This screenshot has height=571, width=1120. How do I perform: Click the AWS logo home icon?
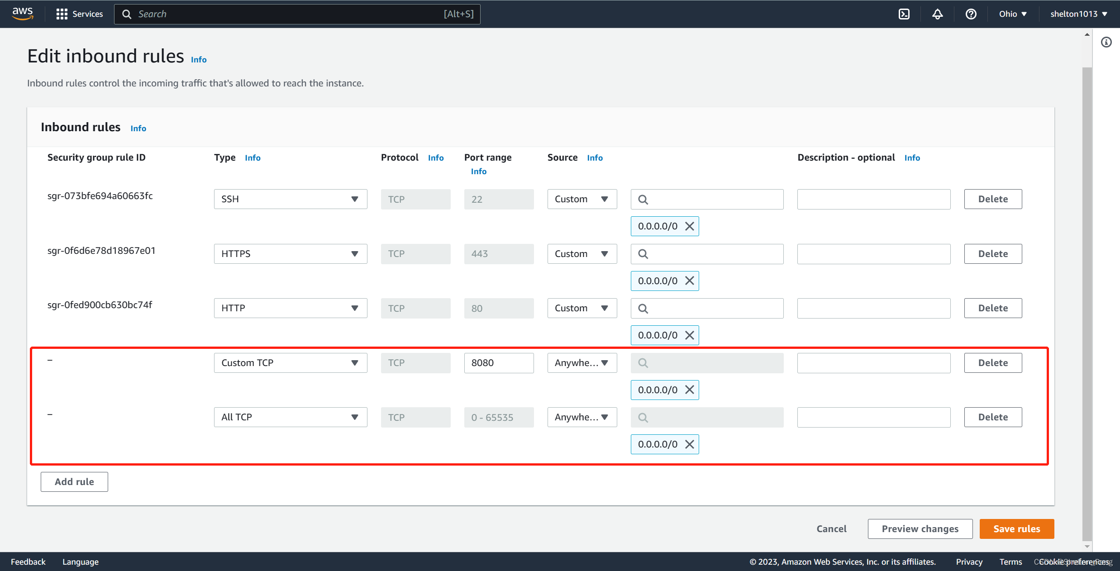coord(23,14)
